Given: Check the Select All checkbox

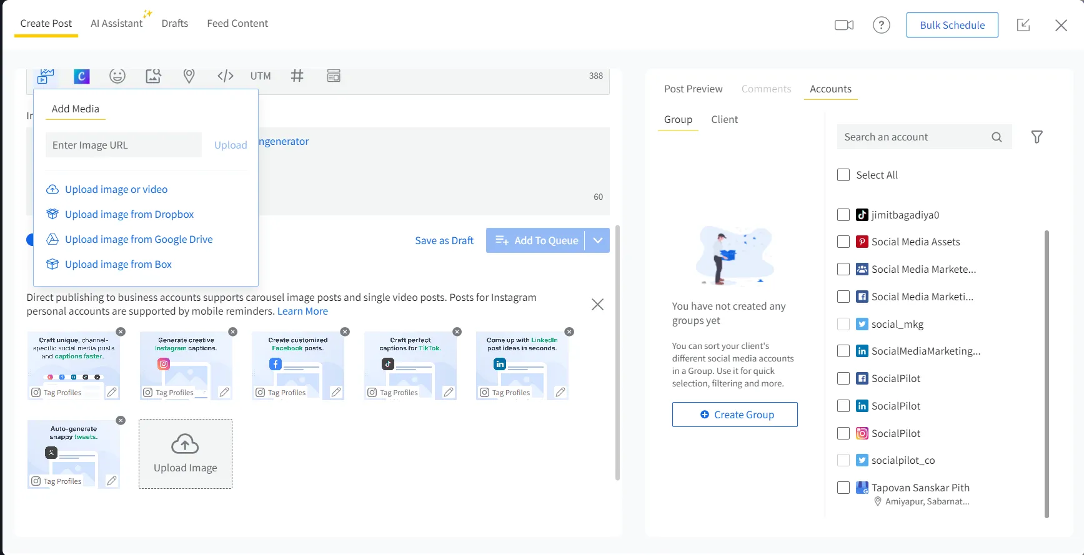Looking at the screenshot, I should pos(843,175).
